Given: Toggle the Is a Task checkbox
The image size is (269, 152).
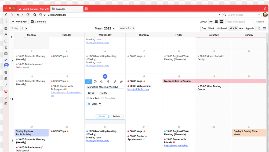Looking at the screenshot, I should point(88,98).
